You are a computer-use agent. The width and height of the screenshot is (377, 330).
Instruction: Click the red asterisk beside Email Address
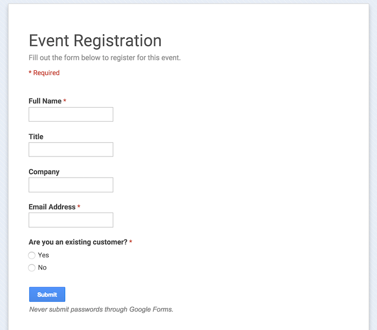pos(79,207)
